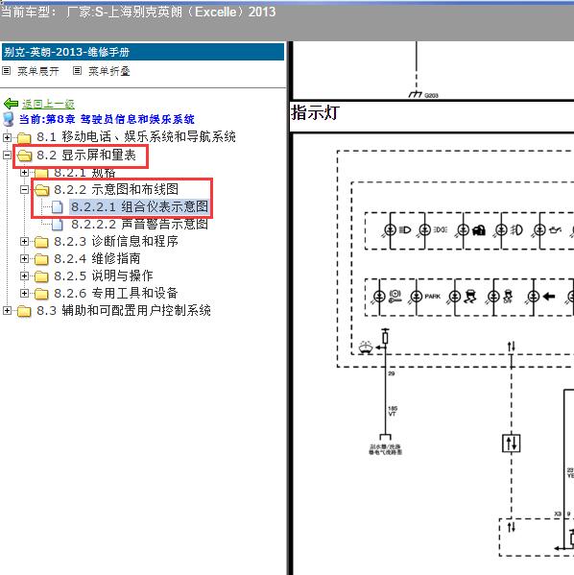This screenshot has width=574, height=575.
Task: Select 8.1 移动电话、娱乐系统和导航系统 folder label
Action: point(136,136)
